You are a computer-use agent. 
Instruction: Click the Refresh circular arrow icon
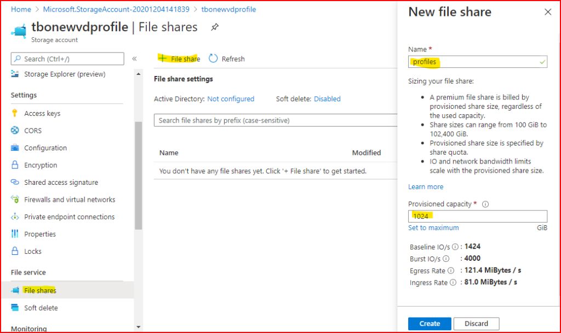(x=213, y=58)
